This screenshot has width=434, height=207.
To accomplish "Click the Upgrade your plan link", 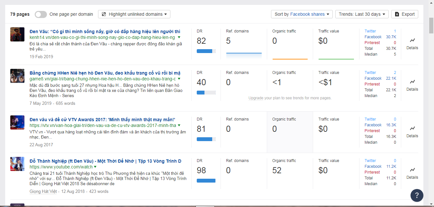I will tap(257, 98).
